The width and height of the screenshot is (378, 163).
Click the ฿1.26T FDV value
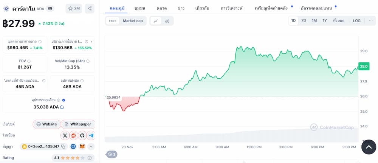point(25,67)
